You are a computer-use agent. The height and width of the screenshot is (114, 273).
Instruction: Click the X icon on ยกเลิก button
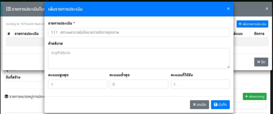194,105
